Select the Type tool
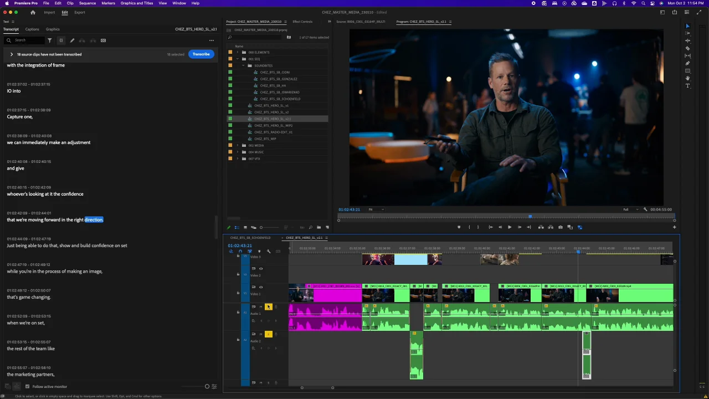The height and width of the screenshot is (399, 709). pos(688,86)
